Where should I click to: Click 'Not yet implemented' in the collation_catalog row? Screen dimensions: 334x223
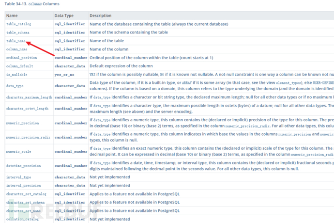(110, 219)
